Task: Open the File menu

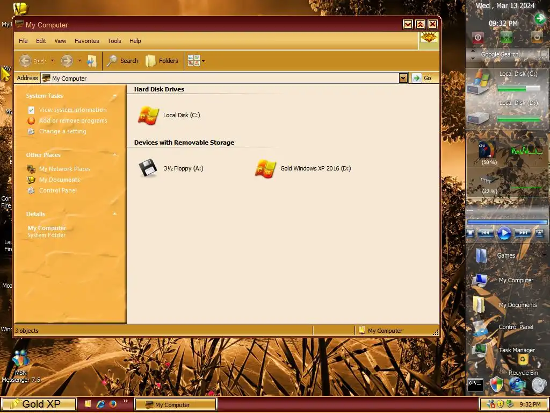Action: point(23,41)
